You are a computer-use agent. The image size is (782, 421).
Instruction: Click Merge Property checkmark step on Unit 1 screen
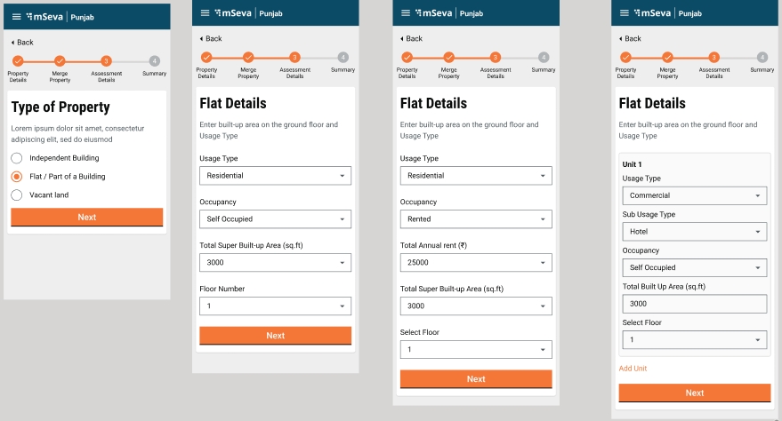667,57
